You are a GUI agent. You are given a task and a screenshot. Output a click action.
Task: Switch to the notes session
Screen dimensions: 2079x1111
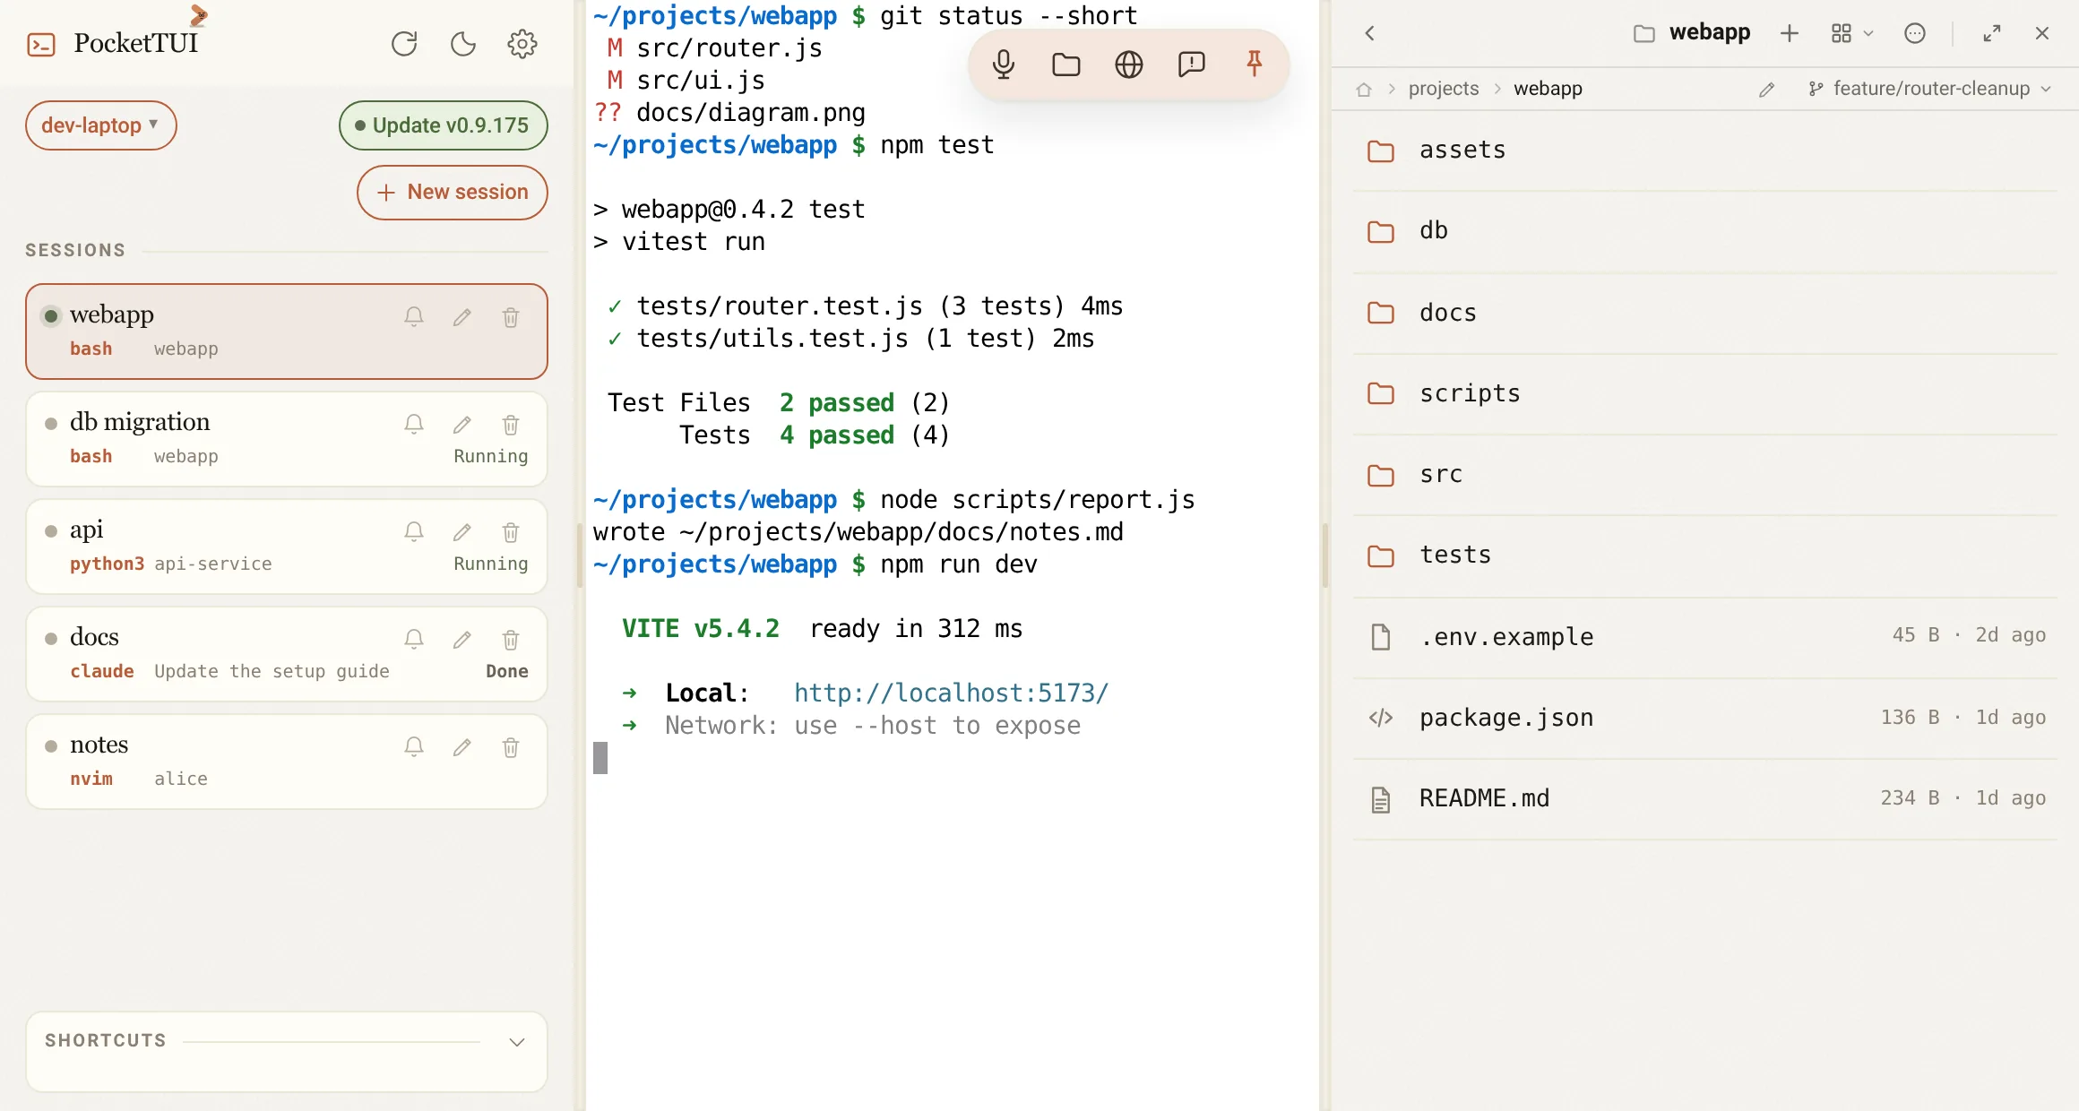(x=287, y=762)
